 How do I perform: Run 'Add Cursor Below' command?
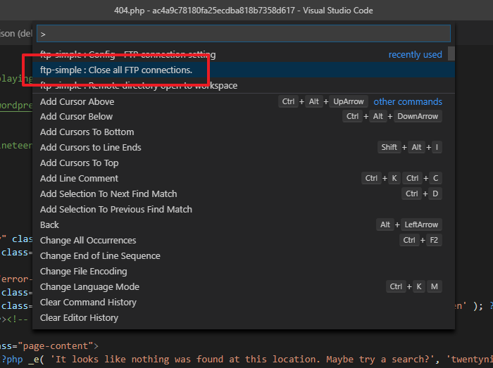[244, 117]
